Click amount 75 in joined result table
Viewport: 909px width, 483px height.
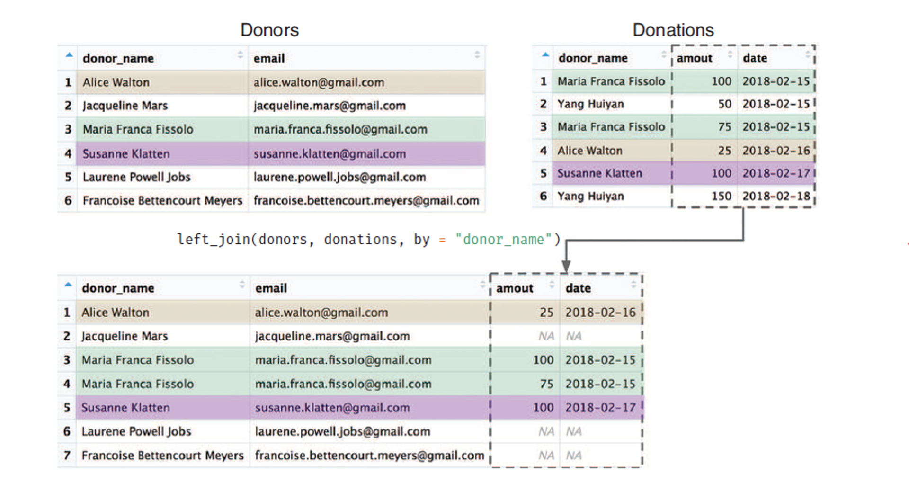(546, 384)
